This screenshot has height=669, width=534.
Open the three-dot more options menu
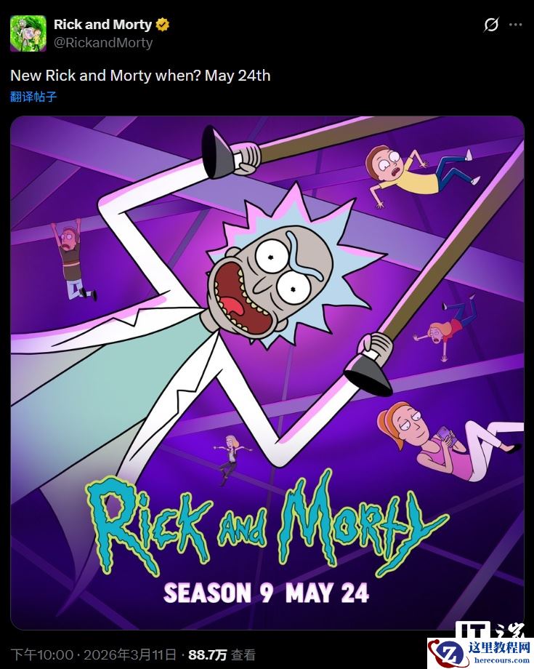click(516, 25)
